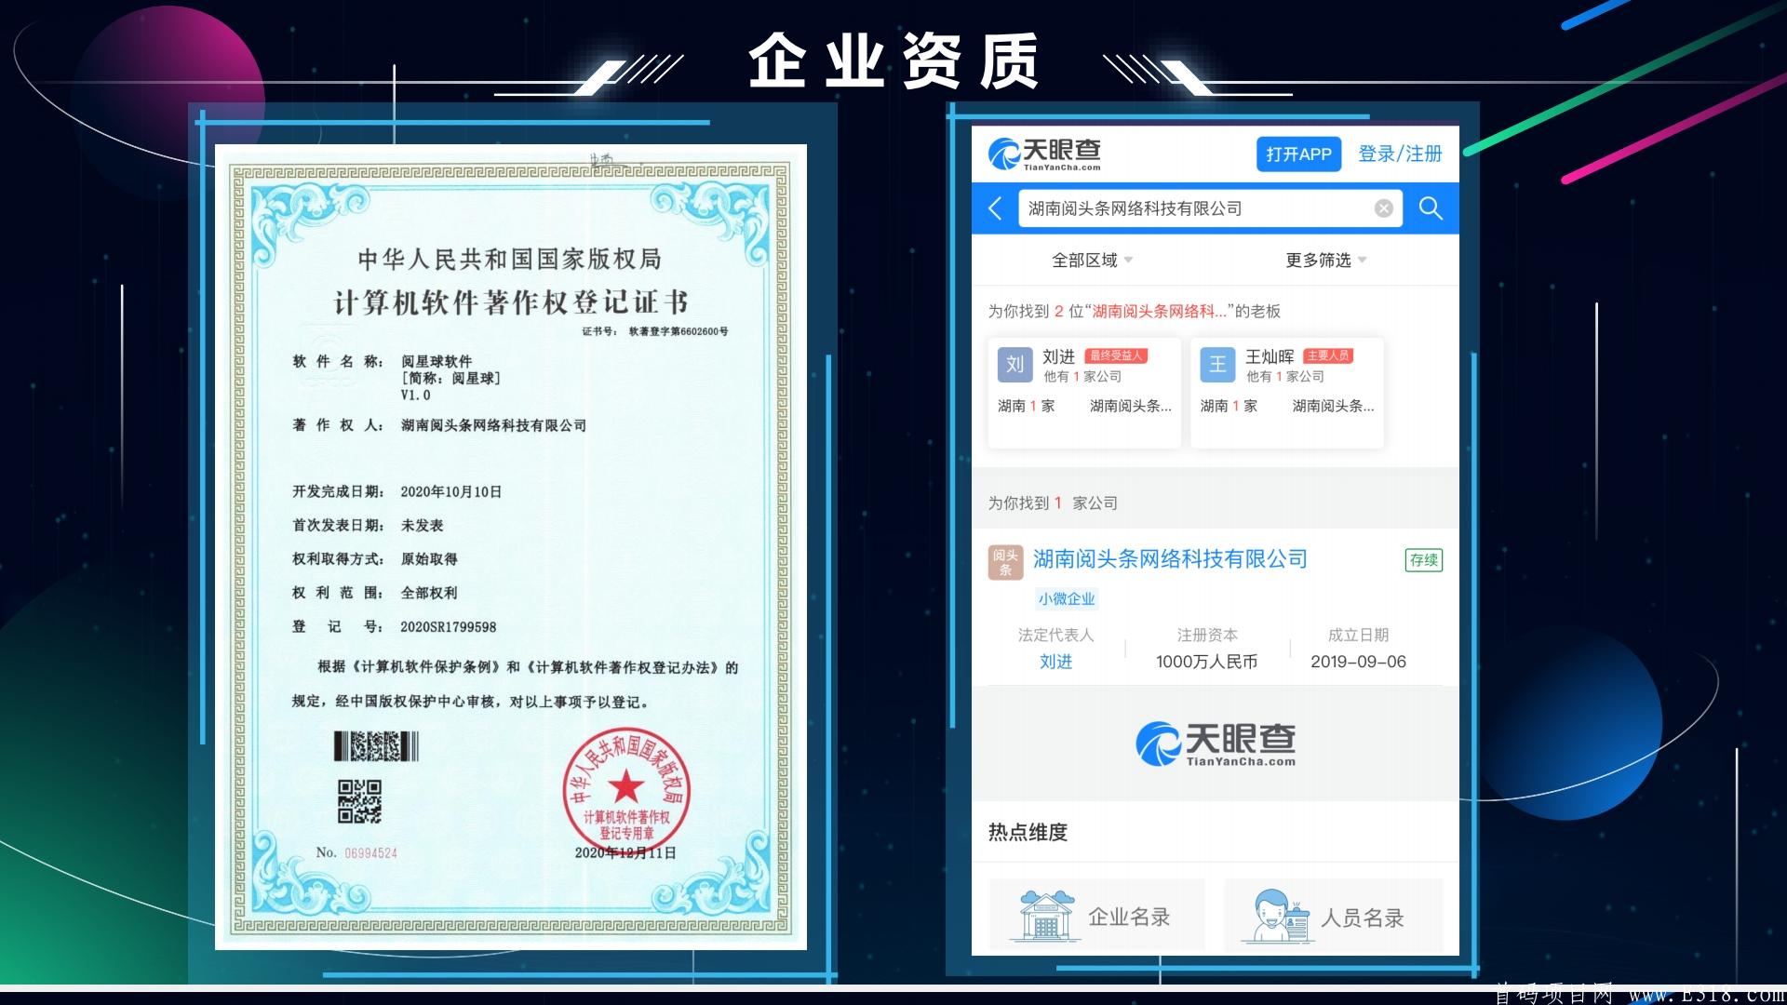1787x1005 pixels.
Task: Open legal representative 刘进 link
Action: click(x=1055, y=662)
